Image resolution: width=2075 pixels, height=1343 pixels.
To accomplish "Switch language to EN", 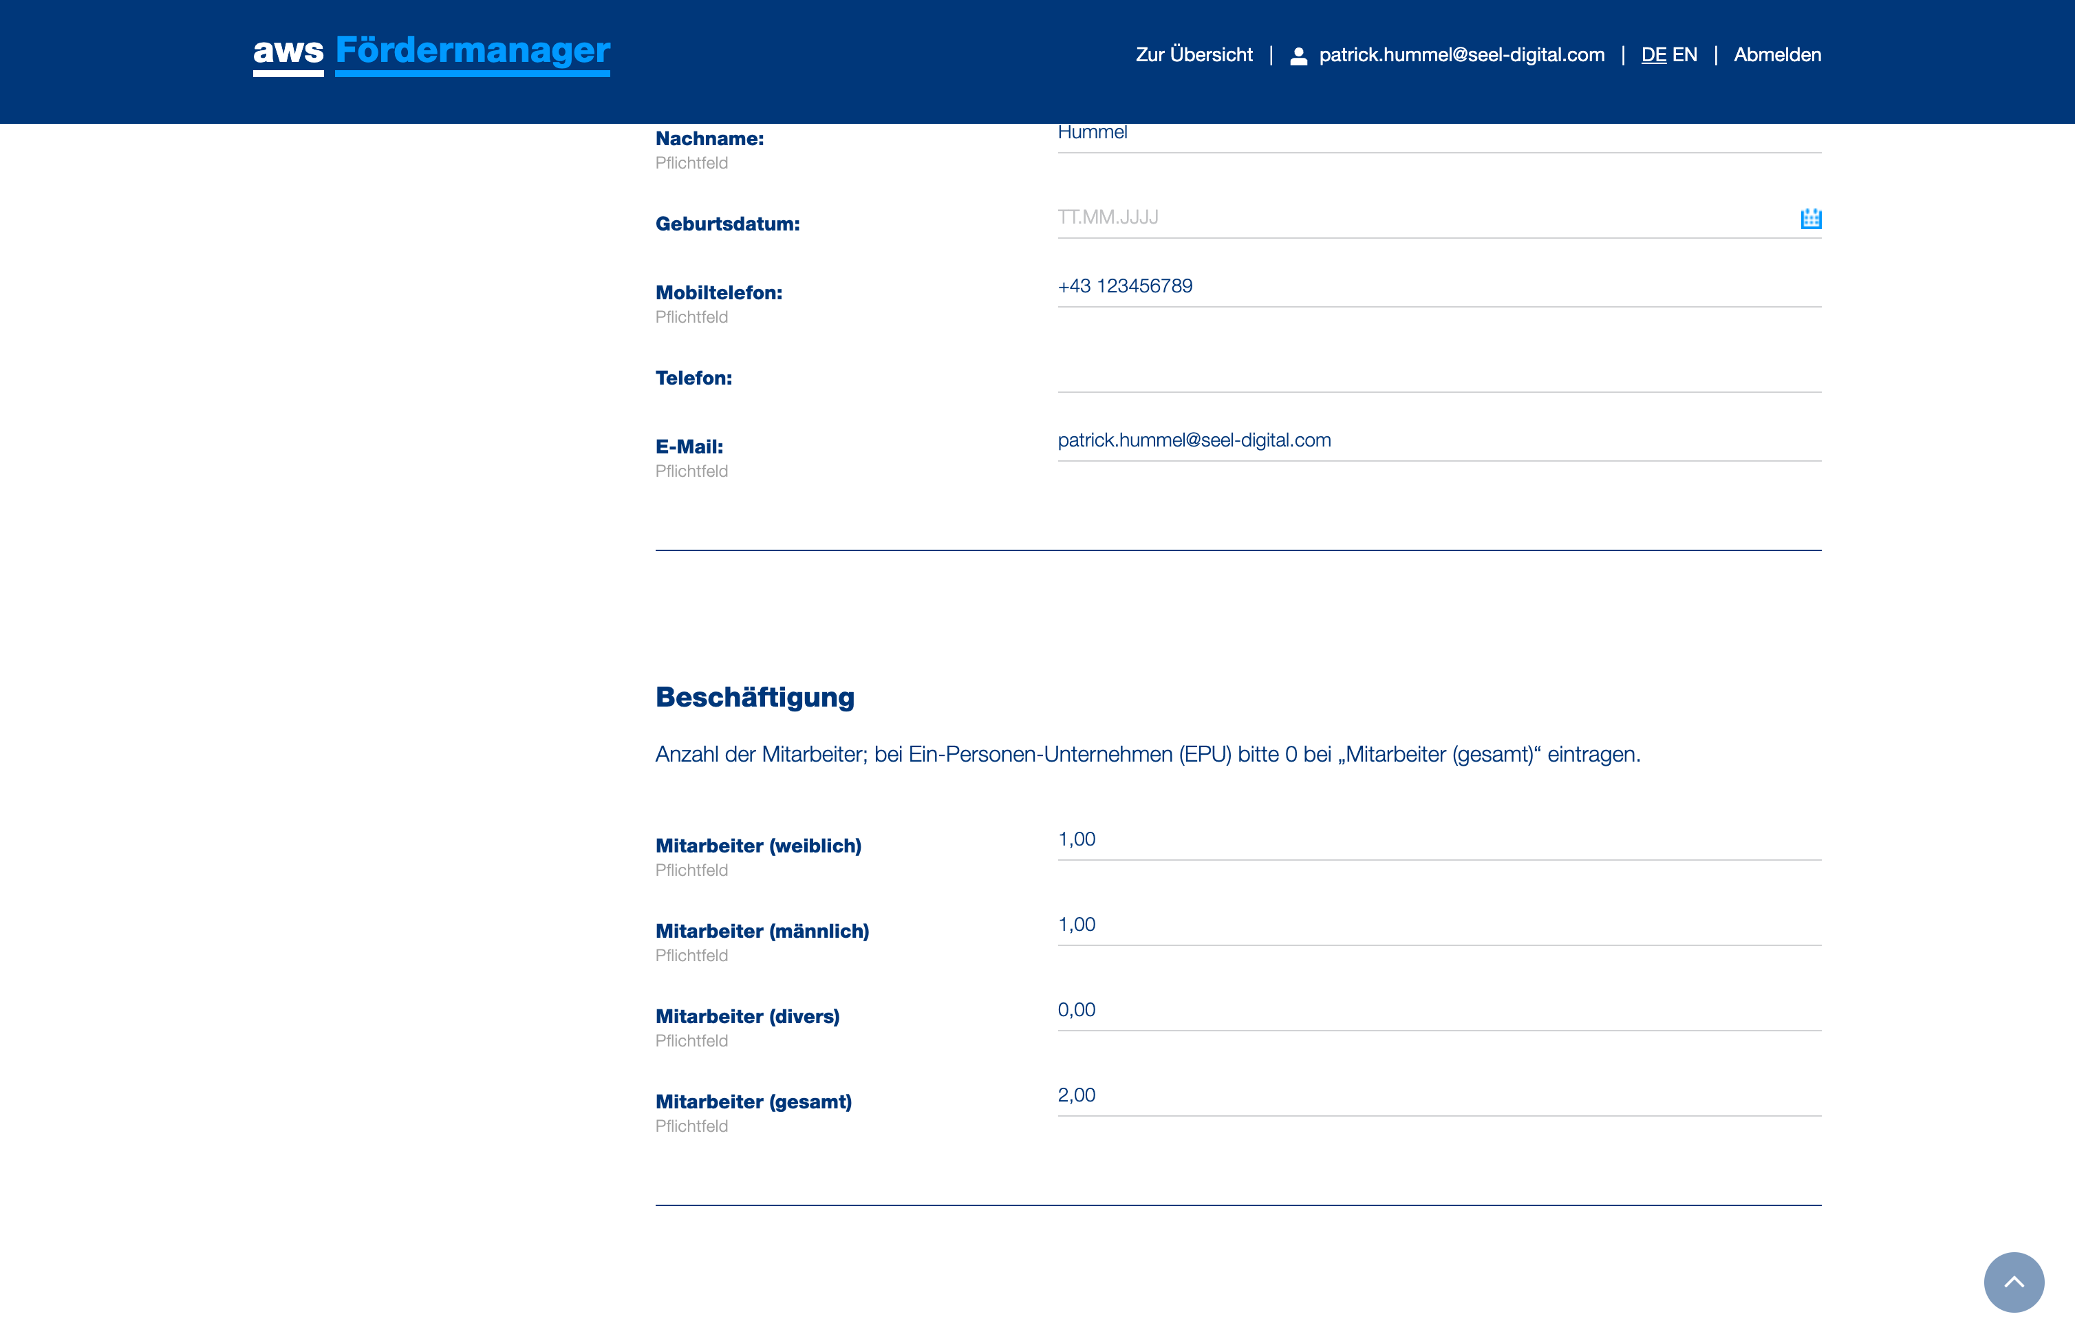I will (1684, 55).
